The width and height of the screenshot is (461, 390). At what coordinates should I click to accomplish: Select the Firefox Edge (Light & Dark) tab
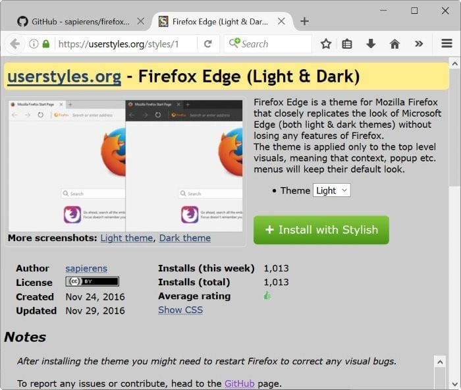[221, 22]
